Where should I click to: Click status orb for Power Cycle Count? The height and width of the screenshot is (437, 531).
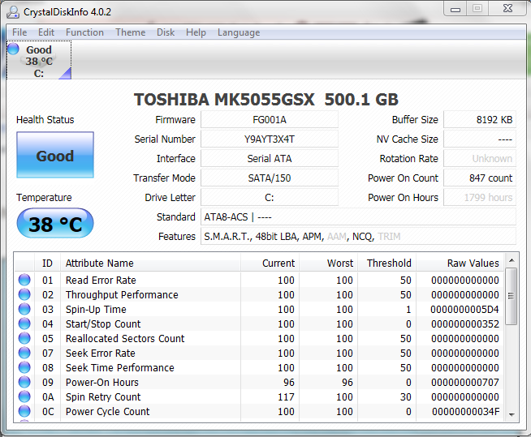[24, 411]
